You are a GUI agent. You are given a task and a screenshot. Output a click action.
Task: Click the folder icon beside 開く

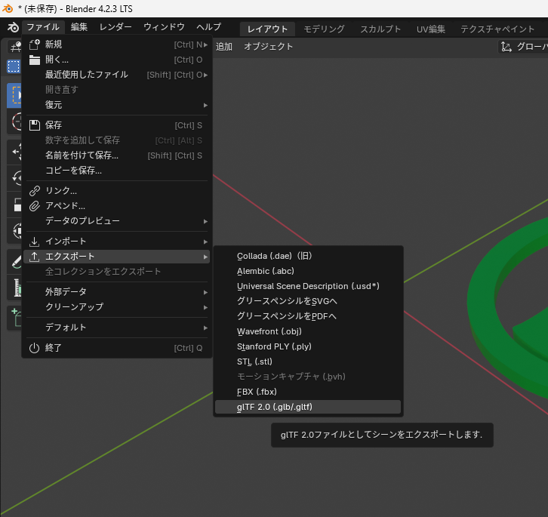click(34, 60)
